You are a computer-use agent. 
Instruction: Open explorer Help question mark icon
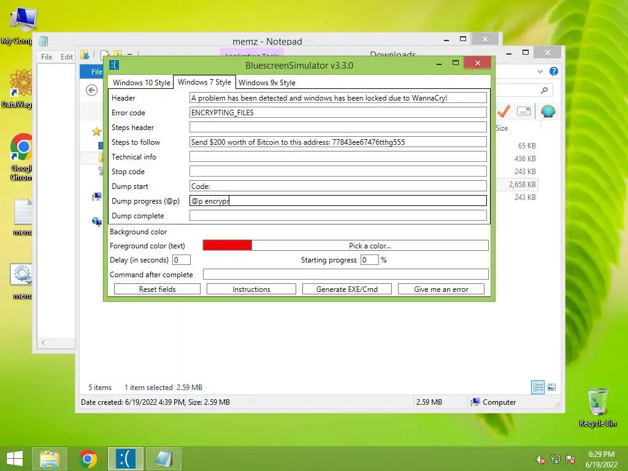[x=554, y=71]
